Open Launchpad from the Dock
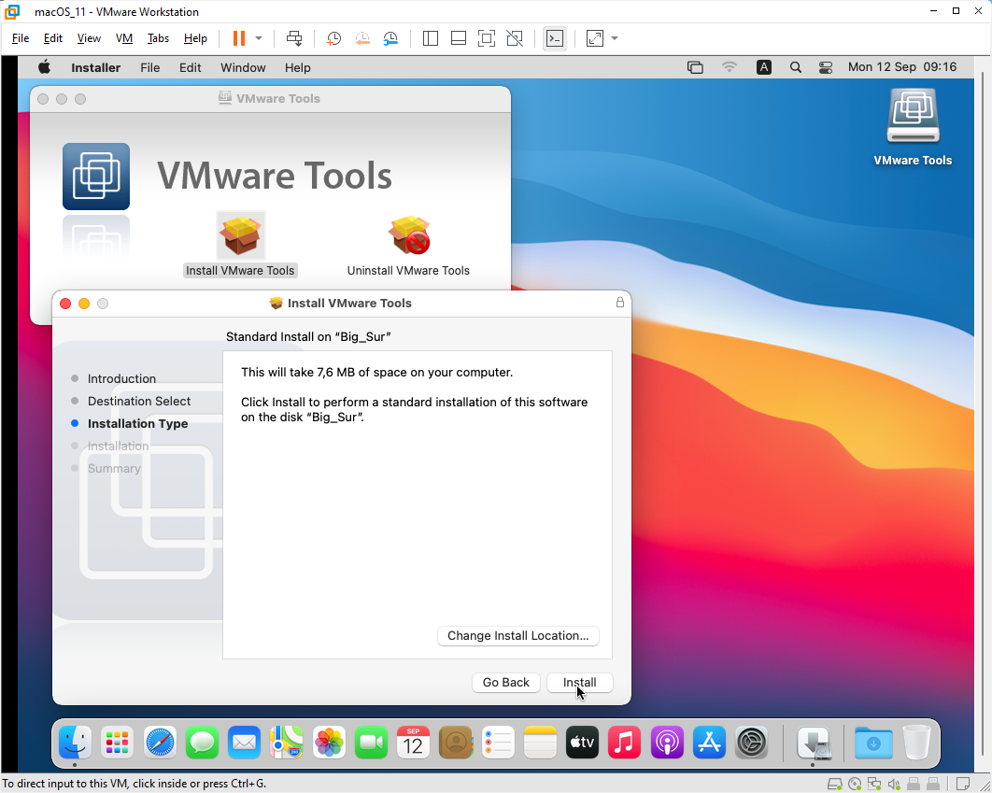 [117, 743]
